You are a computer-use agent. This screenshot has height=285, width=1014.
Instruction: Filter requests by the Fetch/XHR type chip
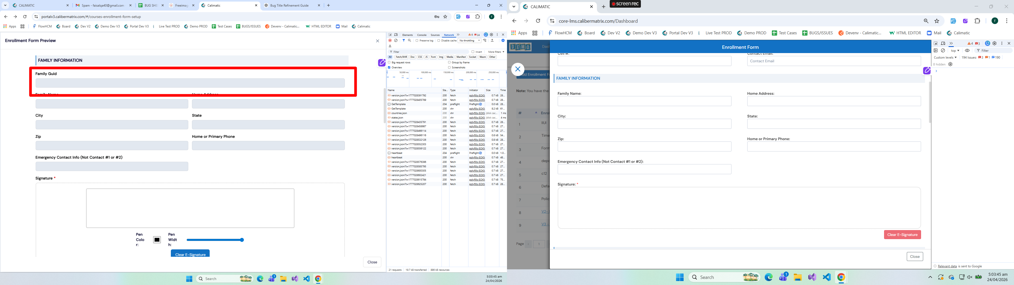[401, 57]
